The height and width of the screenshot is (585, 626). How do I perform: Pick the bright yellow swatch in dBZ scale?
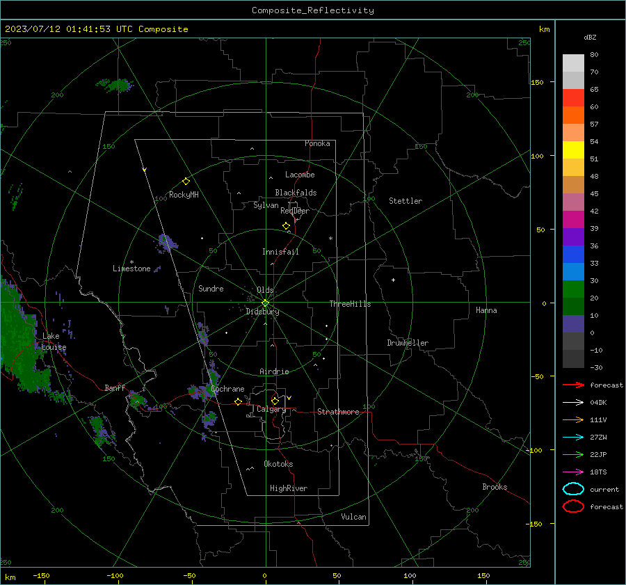coord(573,150)
